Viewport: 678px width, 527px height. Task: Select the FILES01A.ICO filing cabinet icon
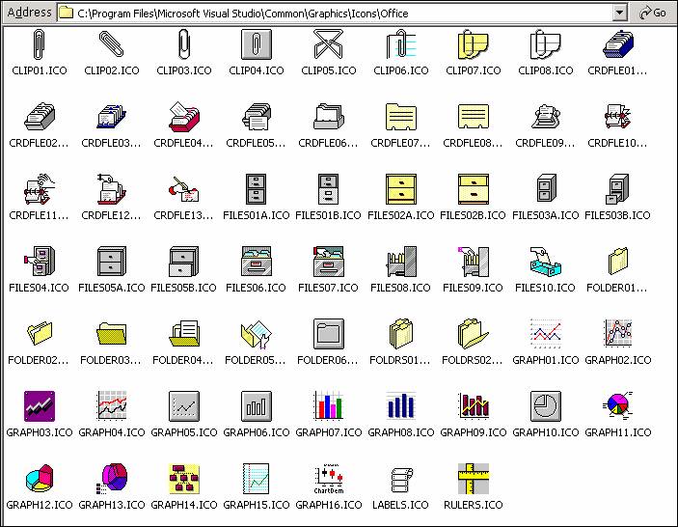(256, 189)
